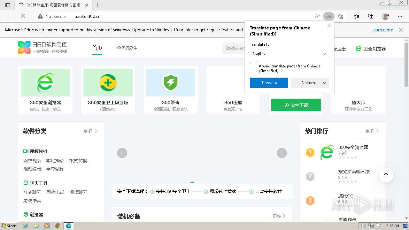
Task: Open the Translate to language dropdown
Action: 289,54
